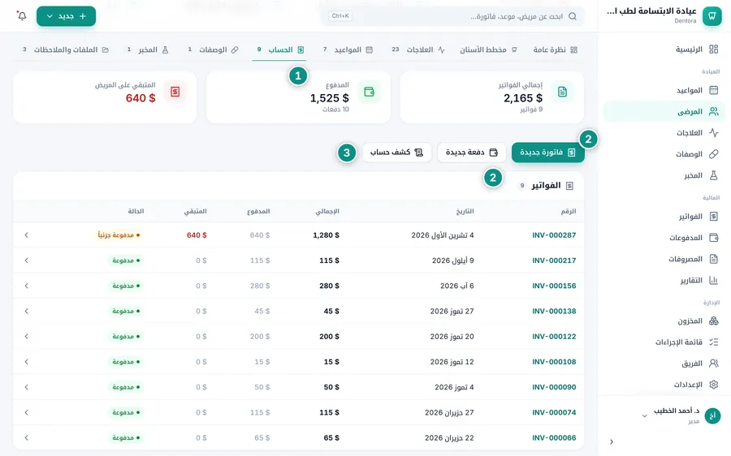The width and height of the screenshot is (731, 456).
Task: Open الإعدادات from the sidebar
Action: pyautogui.click(x=664, y=385)
